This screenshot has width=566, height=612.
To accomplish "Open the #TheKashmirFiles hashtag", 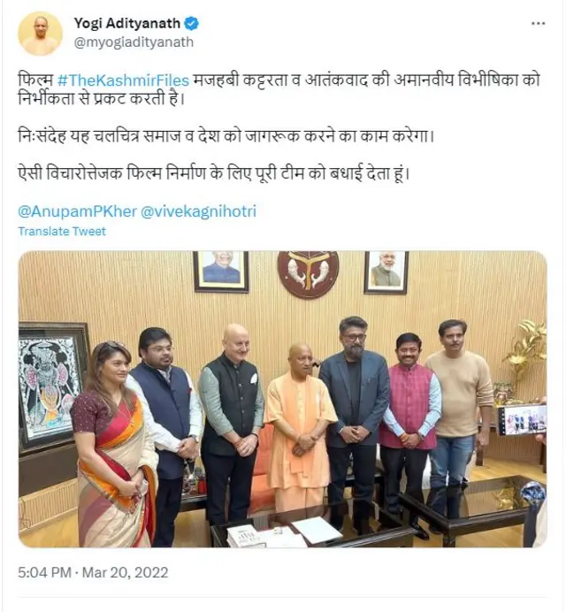I will [x=123, y=80].
